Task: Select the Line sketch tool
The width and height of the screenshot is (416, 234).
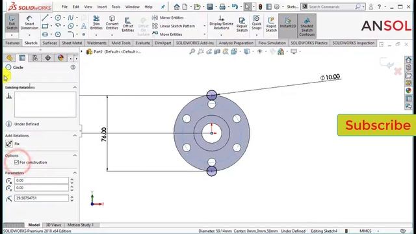Action: click(45, 18)
